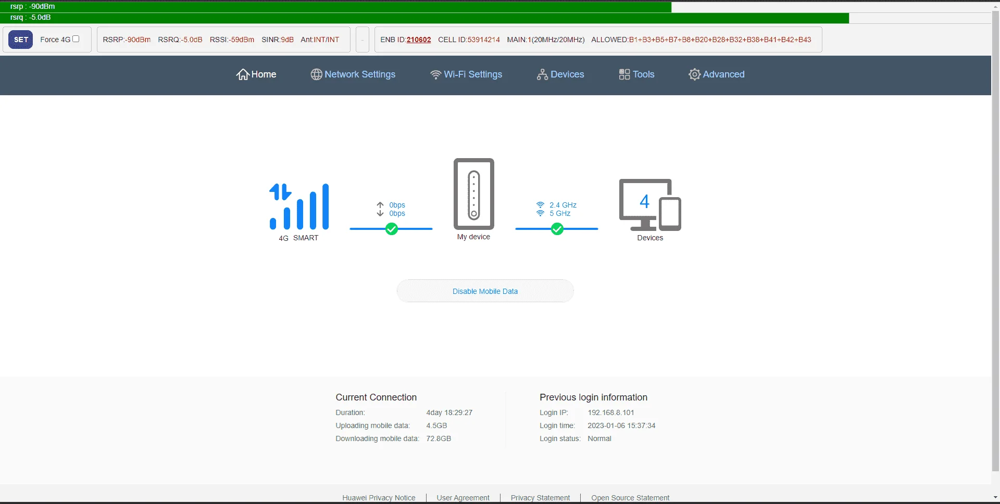Click the Ant:INT/INT value

click(320, 40)
